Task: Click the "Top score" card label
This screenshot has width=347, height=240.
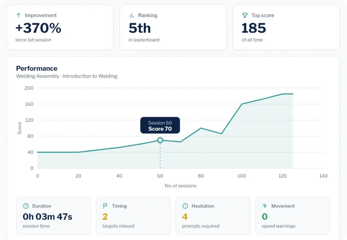Action: point(263,15)
